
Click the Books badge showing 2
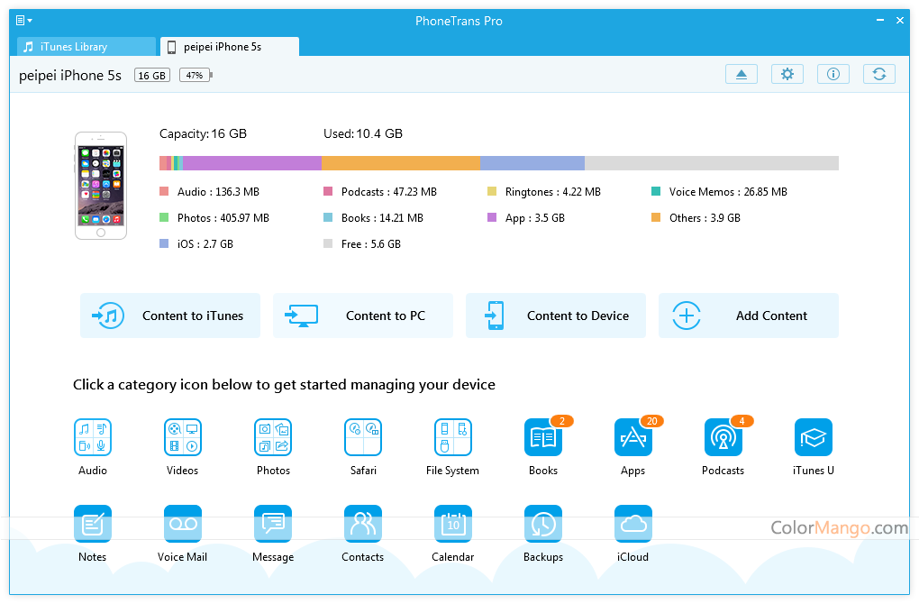561,421
